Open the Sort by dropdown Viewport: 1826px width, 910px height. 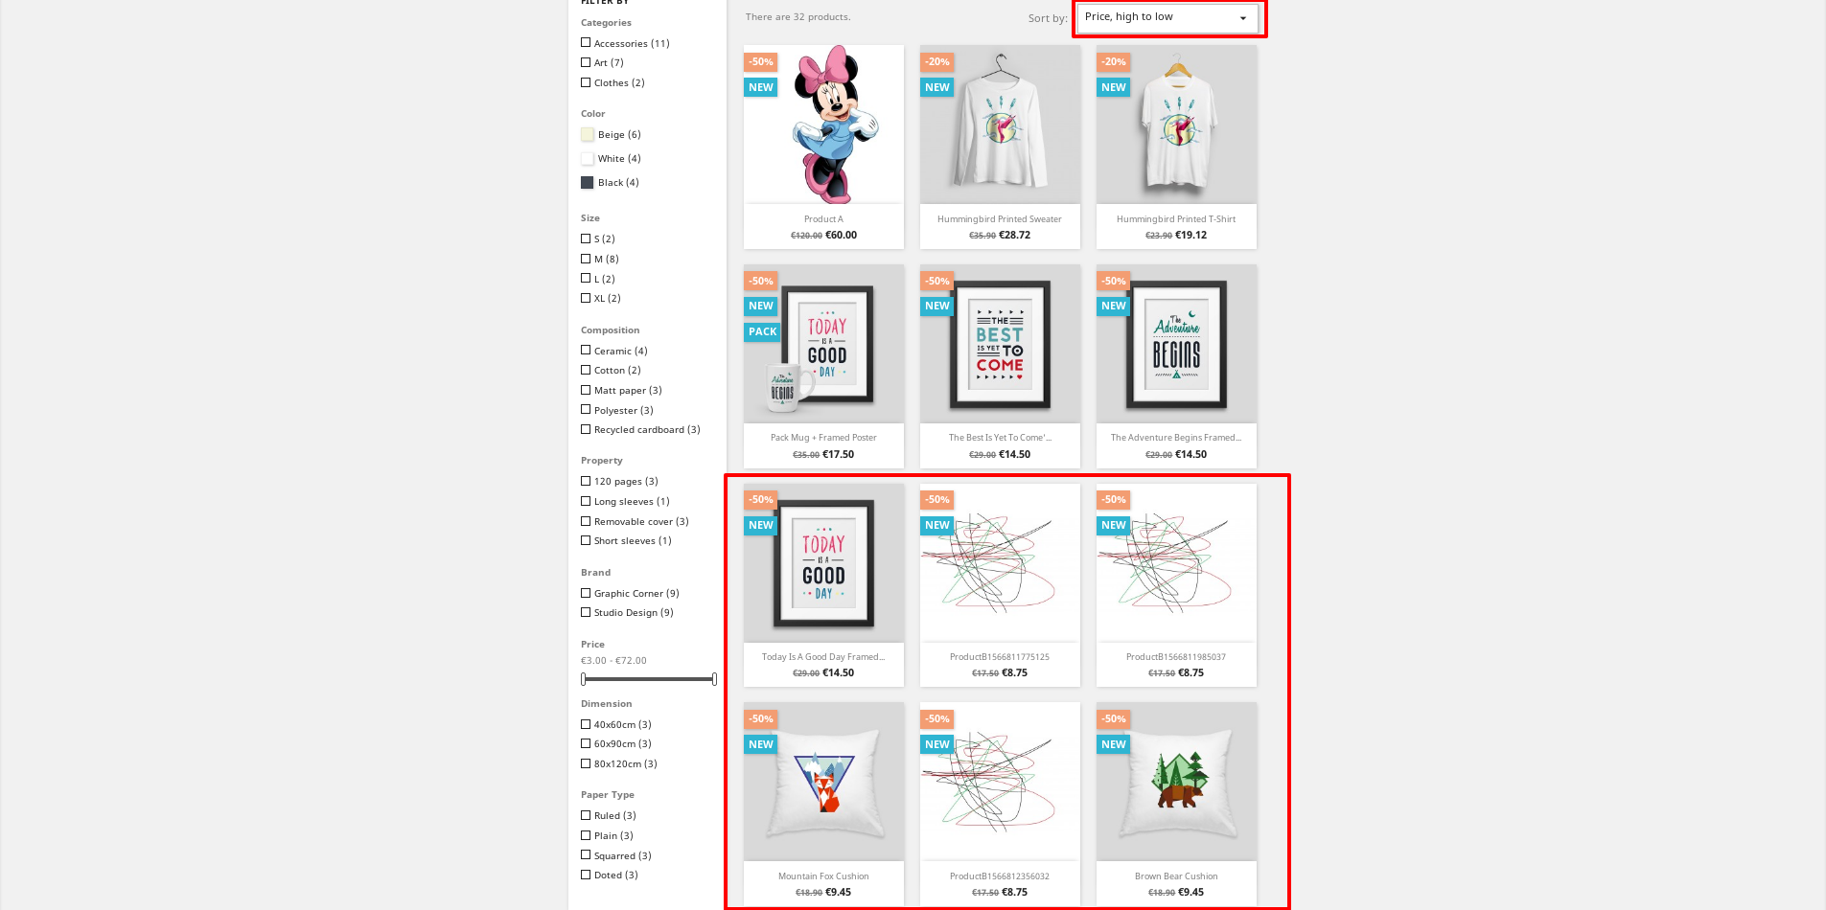[1167, 17]
